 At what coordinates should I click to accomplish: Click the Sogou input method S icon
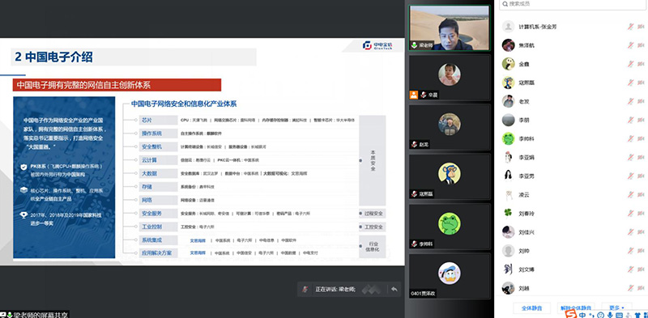(571, 314)
